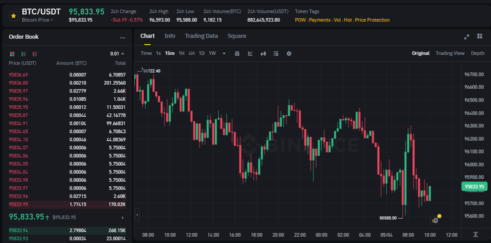Image resolution: width=491 pixels, height=243 pixels.
Task: Switch to the Trading Data tab
Action: pos(201,36)
